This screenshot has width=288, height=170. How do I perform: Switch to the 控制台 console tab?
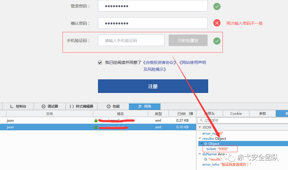pyautogui.click(x=18, y=106)
